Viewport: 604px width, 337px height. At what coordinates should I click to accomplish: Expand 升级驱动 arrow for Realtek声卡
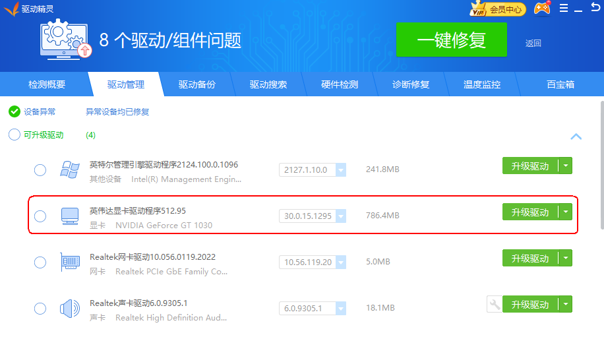pyautogui.click(x=566, y=304)
